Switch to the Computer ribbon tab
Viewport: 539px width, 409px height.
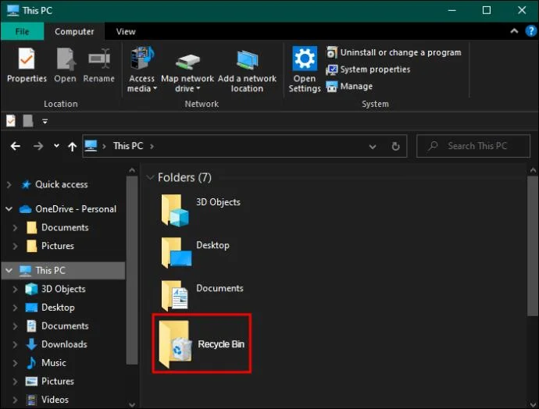[74, 31]
